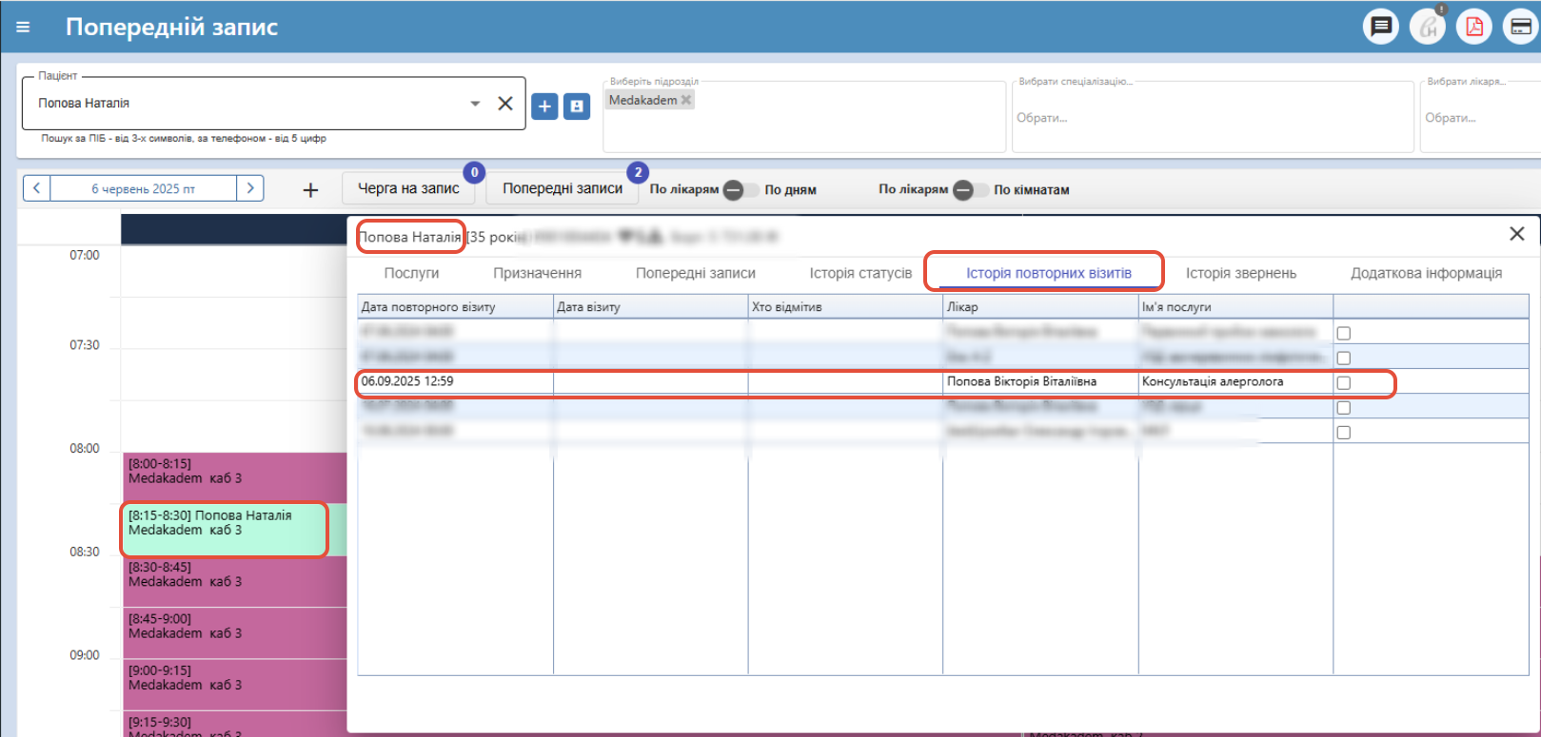This screenshot has width=1541, height=737.
Task: Click the 07:30 time label
Action: 84,345
